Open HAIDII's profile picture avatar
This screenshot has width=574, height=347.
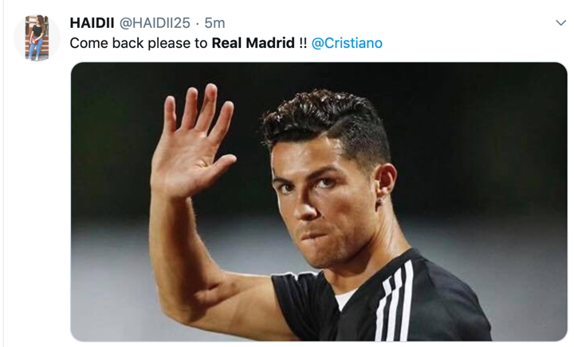coord(37,37)
